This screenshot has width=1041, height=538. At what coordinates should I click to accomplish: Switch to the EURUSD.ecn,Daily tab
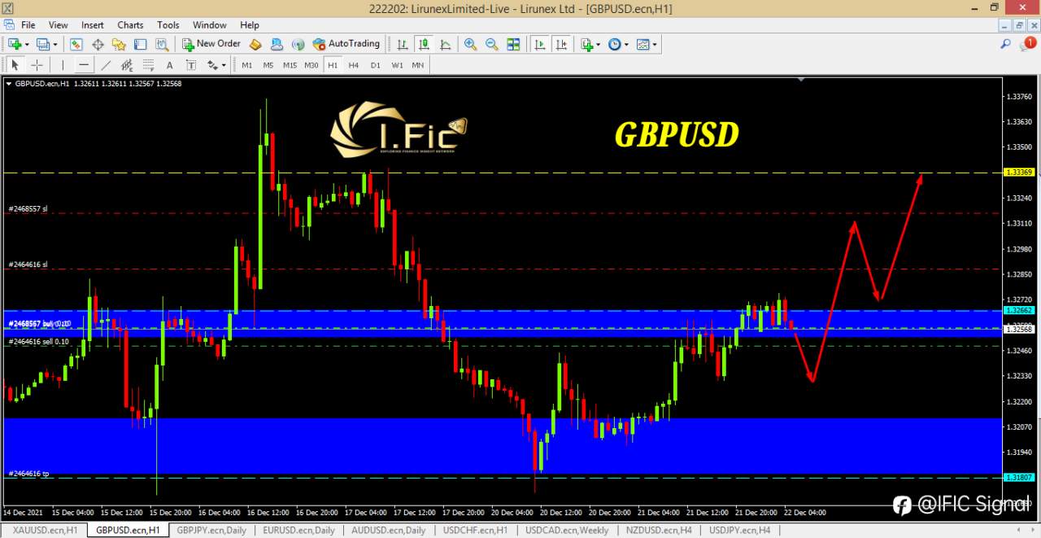pyautogui.click(x=298, y=530)
